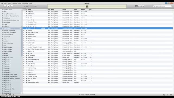This screenshot has height=98, width=174.
Task: Open the Creedence Clearwater Revival playlist
Action: (x=11, y=16)
